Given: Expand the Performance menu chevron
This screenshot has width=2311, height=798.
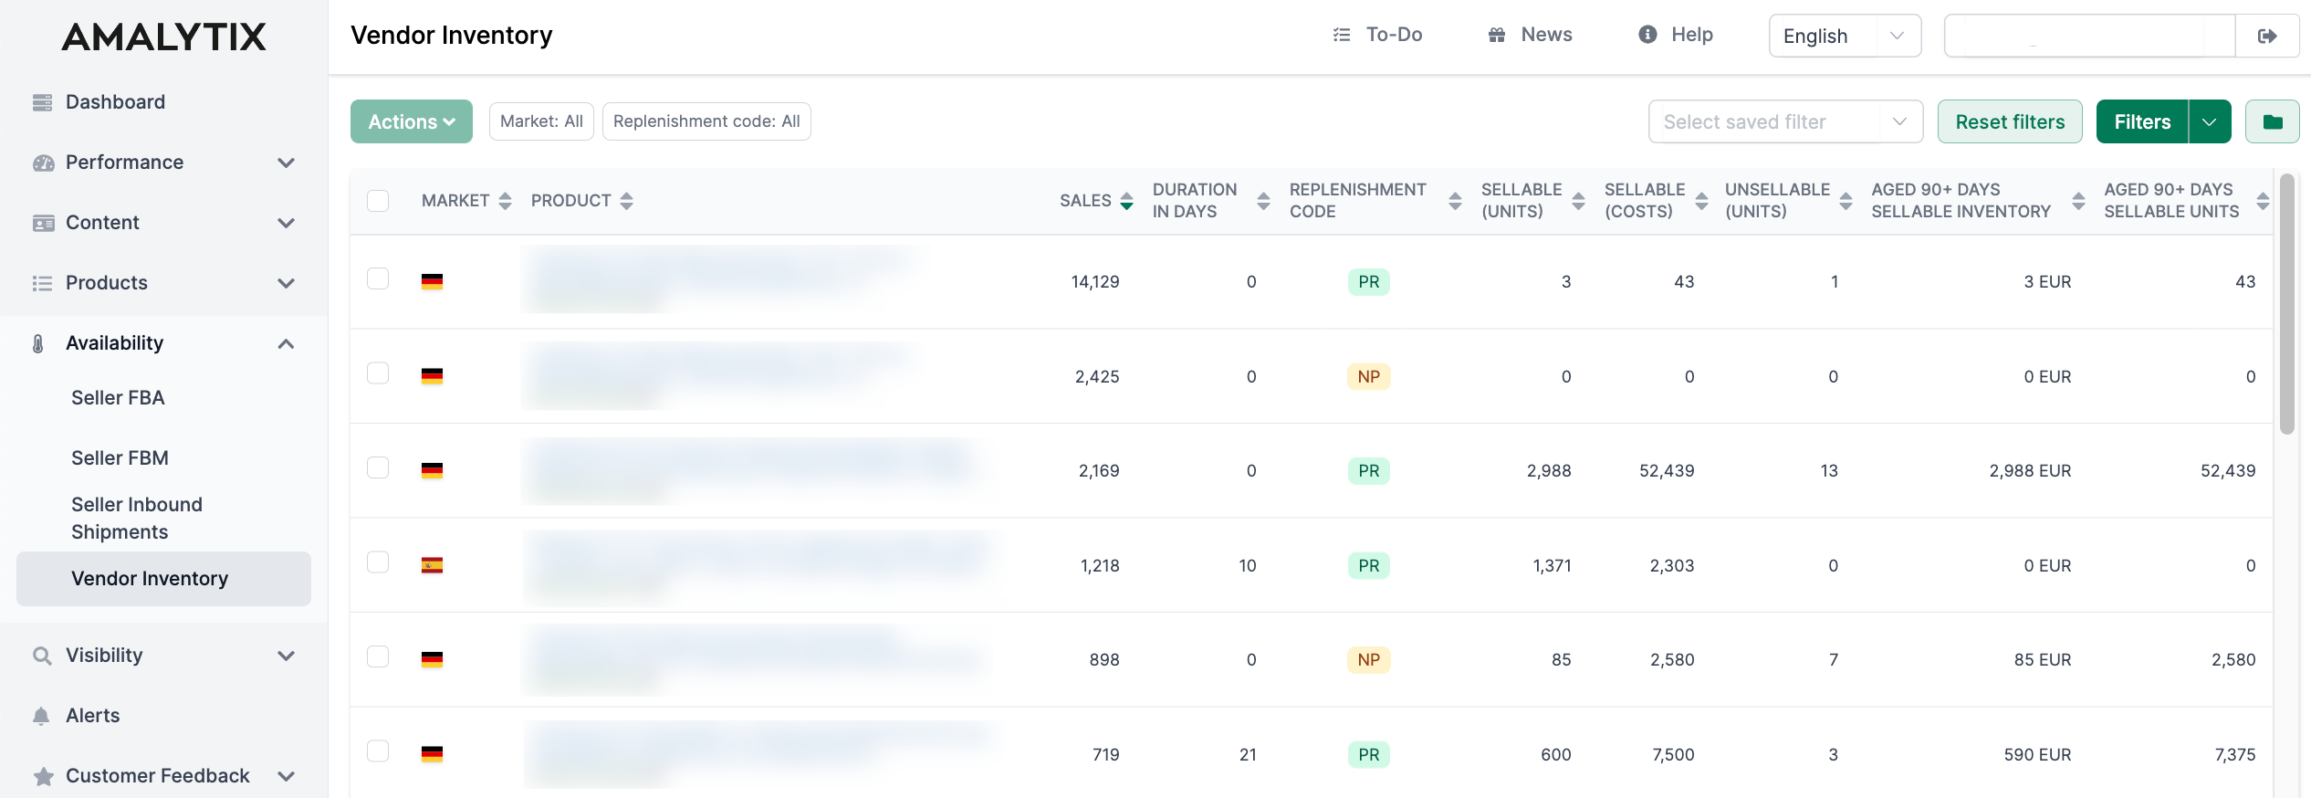Looking at the screenshot, I should (x=286, y=163).
